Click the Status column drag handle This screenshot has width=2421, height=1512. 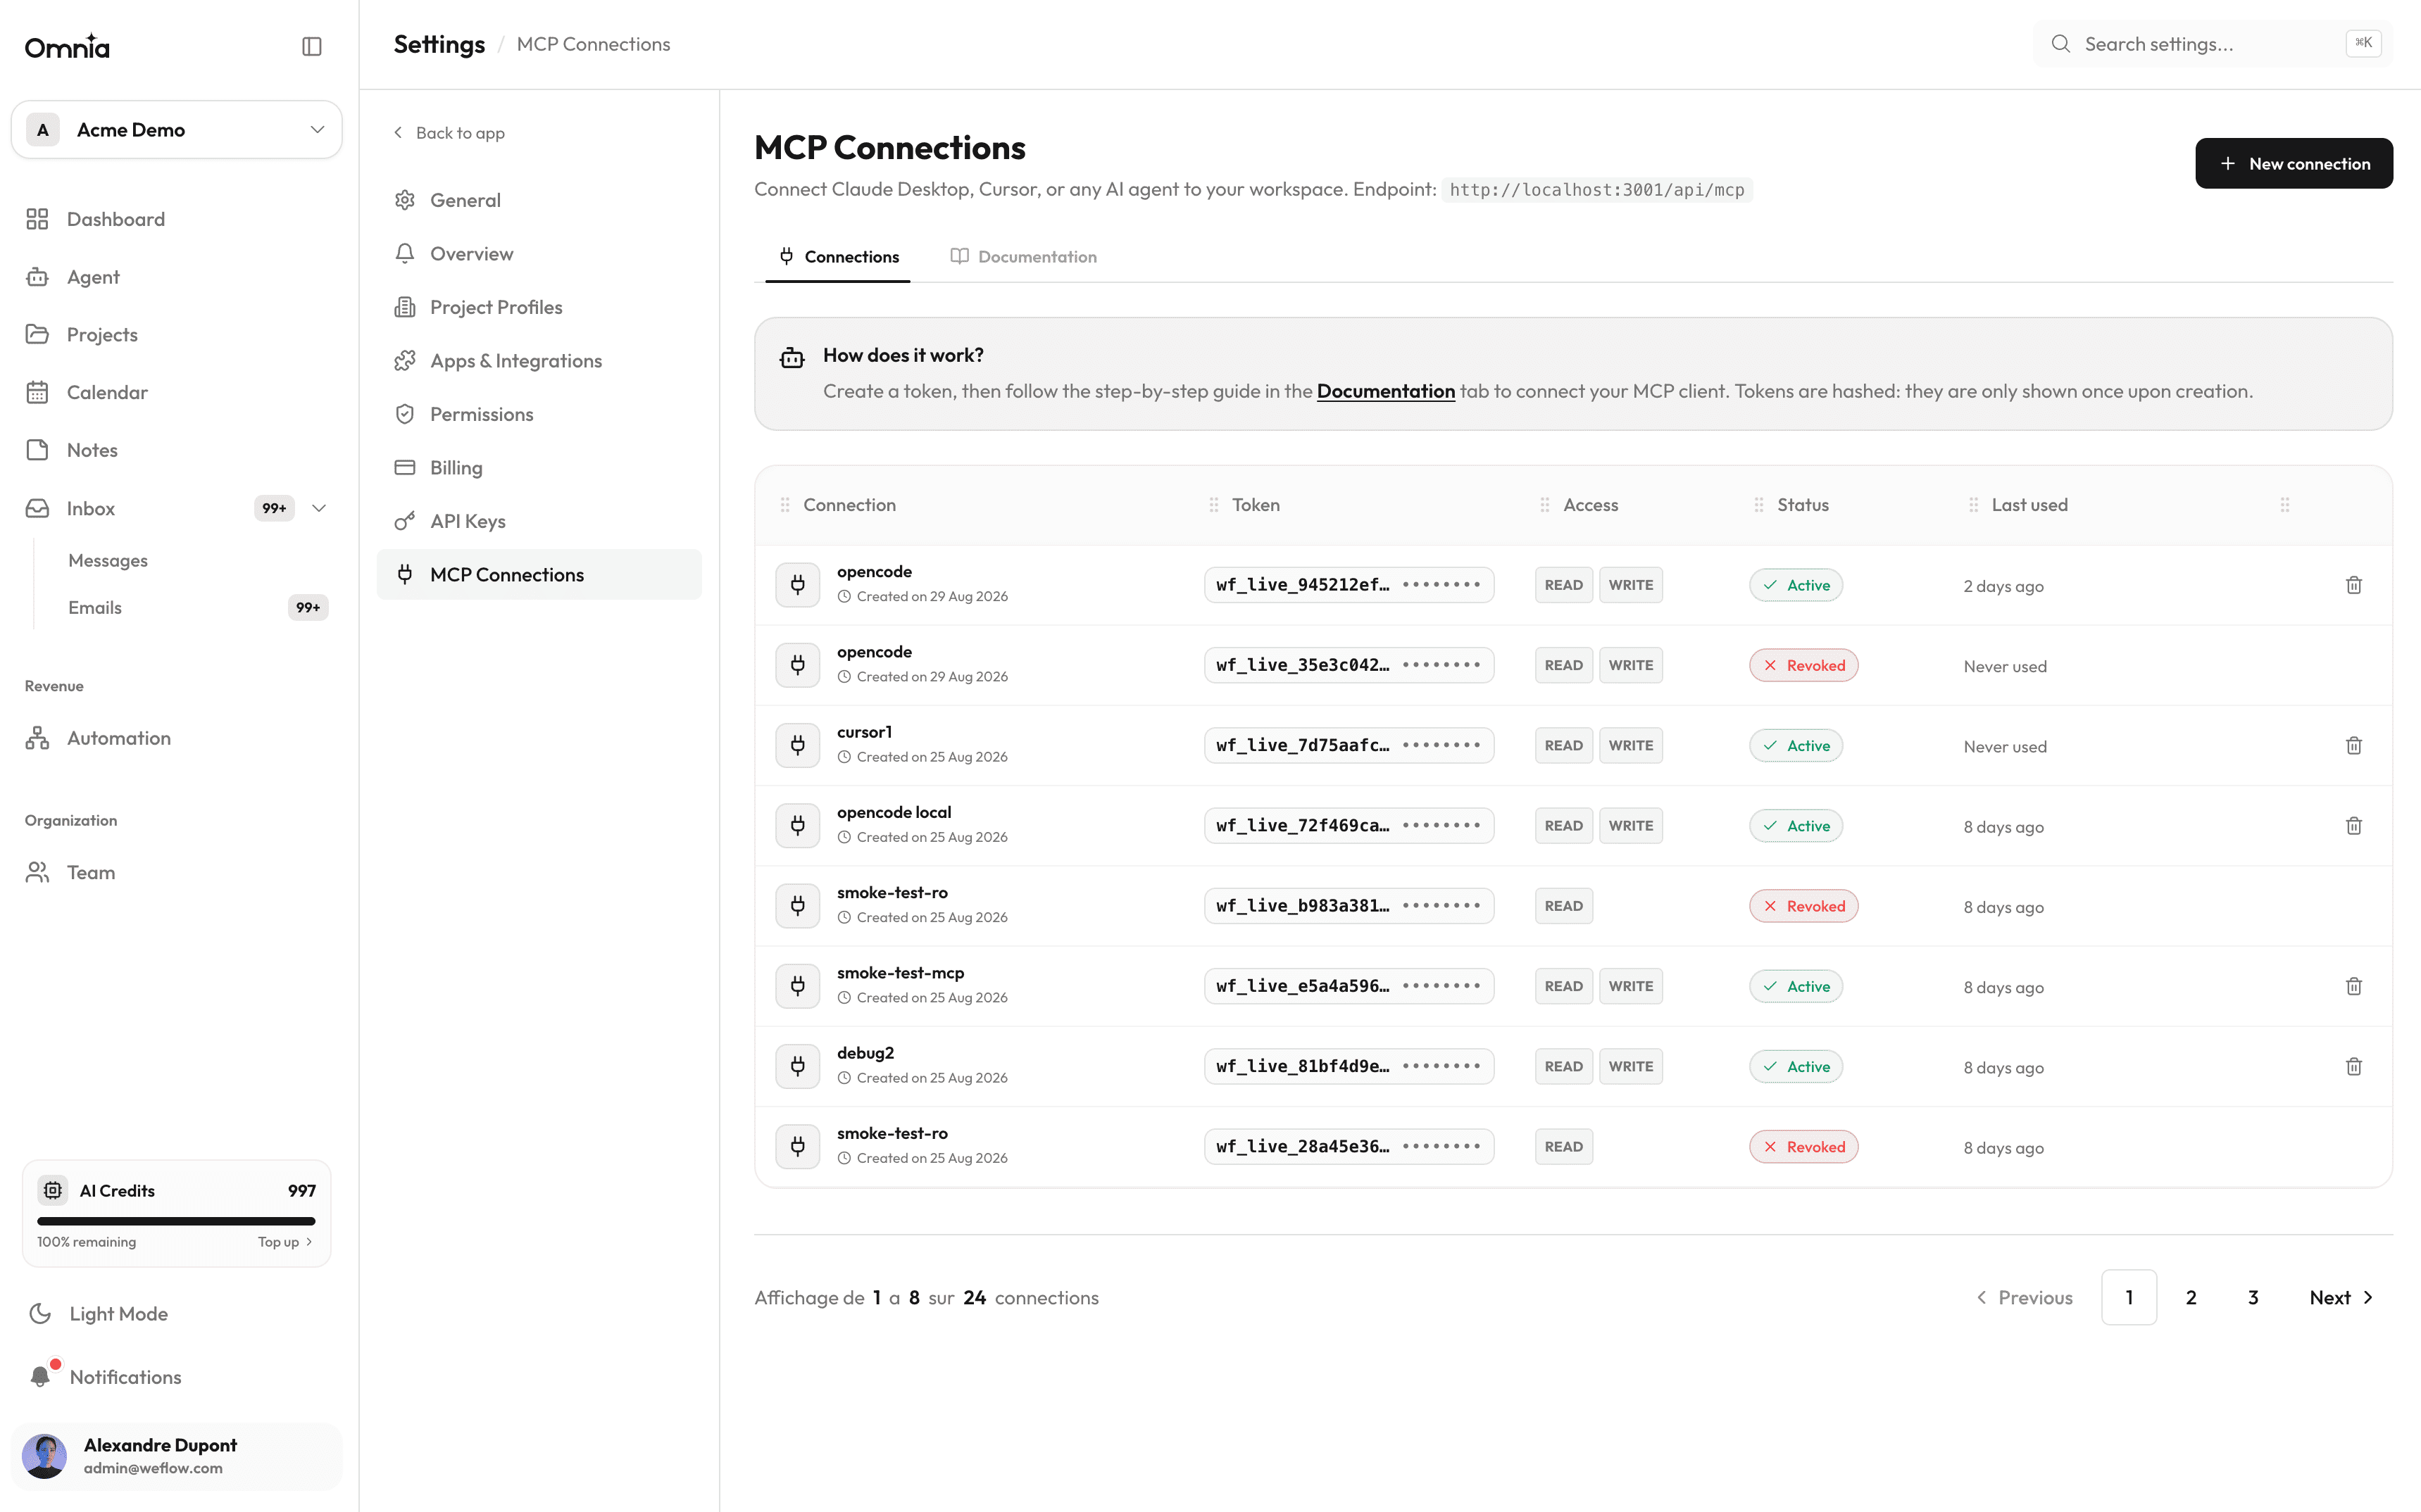[1759, 505]
